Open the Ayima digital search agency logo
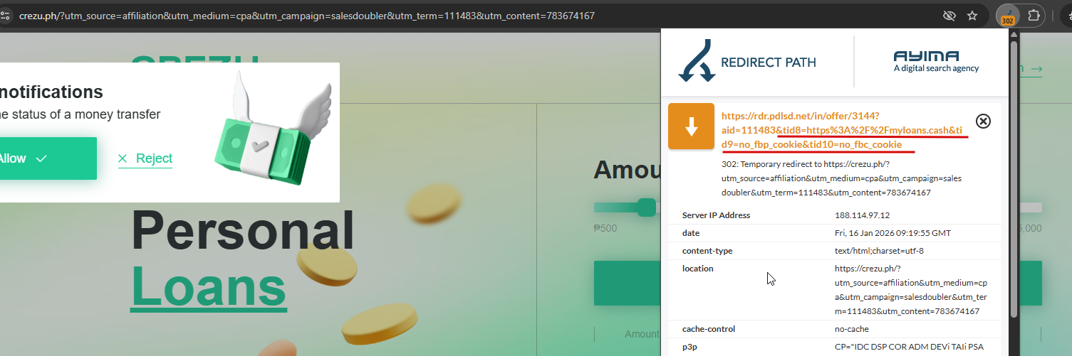 point(936,62)
